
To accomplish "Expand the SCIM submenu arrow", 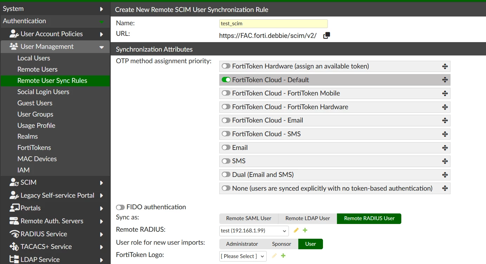I will click(x=102, y=183).
